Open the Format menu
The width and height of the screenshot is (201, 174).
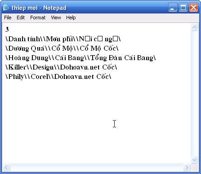pyautogui.click(x=38, y=17)
